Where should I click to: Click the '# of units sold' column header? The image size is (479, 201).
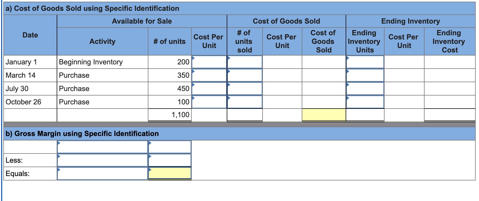click(245, 41)
